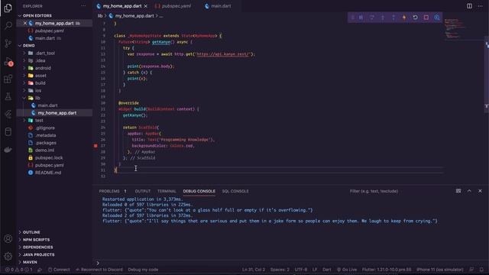The height and width of the screenshot is (275, 489).
Task: Open the OUTPUT panel tab
Action: click(143, 191)
